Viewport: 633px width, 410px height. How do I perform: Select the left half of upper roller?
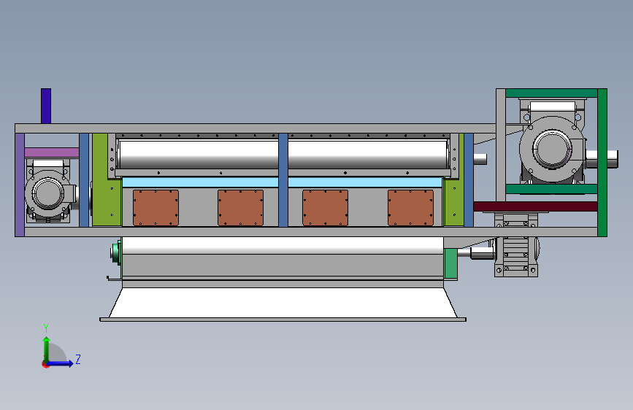point(198,154)
